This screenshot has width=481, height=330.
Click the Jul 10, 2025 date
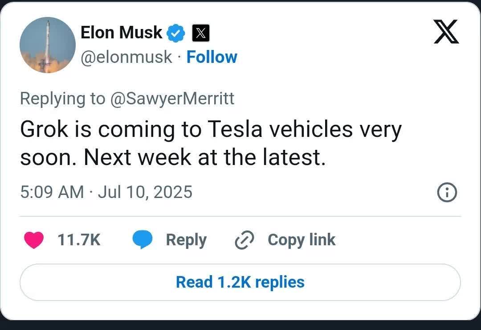(145, 192)
